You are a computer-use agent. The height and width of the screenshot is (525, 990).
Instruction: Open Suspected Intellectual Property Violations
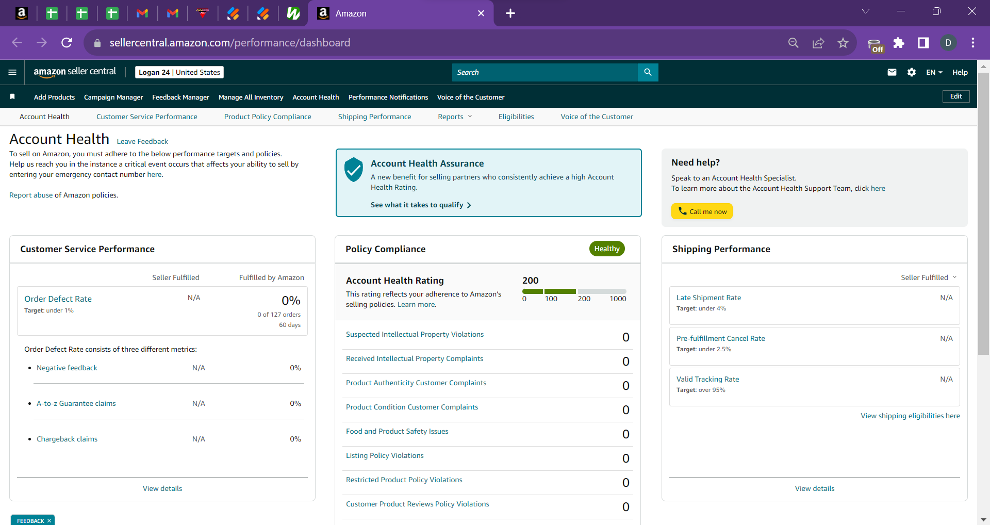tap(415, 334)
